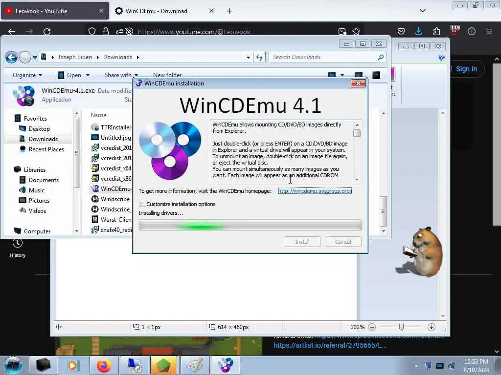
Task: Open History in YouTube sidebar
Action: point(18,248)
